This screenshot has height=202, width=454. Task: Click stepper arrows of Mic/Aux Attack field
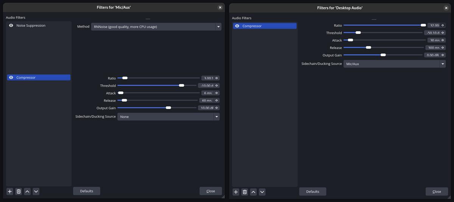pyautogui.click(x=217, y=93)
